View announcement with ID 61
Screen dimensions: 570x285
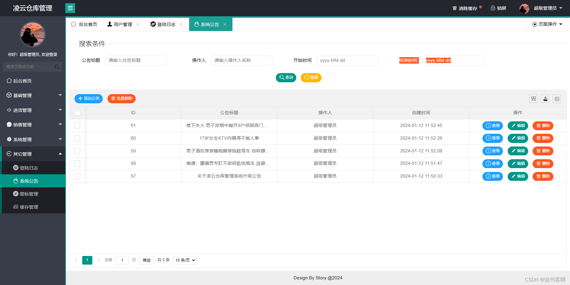(x=493, y=126)
